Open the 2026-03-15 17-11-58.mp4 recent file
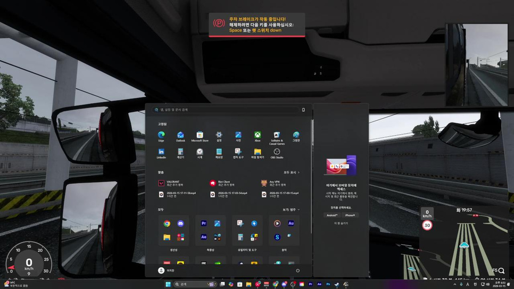The image size is (514, 289). coord(178,195)
